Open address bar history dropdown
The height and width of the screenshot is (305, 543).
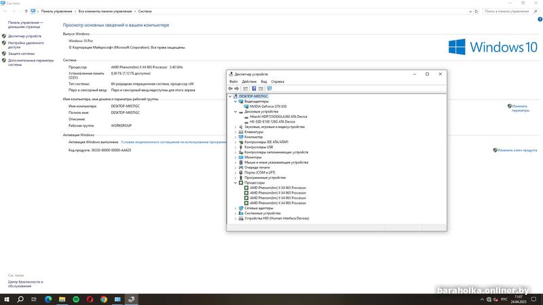470,12
